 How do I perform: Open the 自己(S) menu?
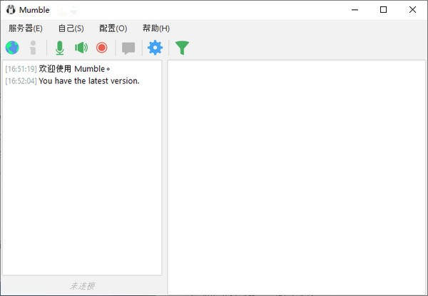(x=71, y=28)
